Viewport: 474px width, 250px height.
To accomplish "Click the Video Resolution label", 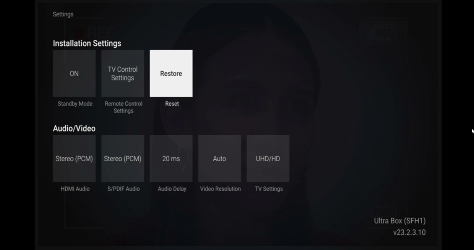I will coord(220,189).
